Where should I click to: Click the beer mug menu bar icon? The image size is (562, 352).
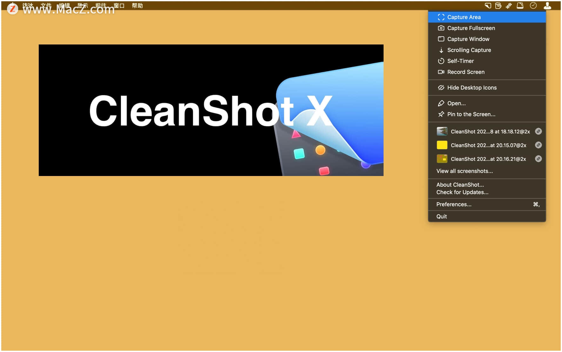(x=498, y=5)
